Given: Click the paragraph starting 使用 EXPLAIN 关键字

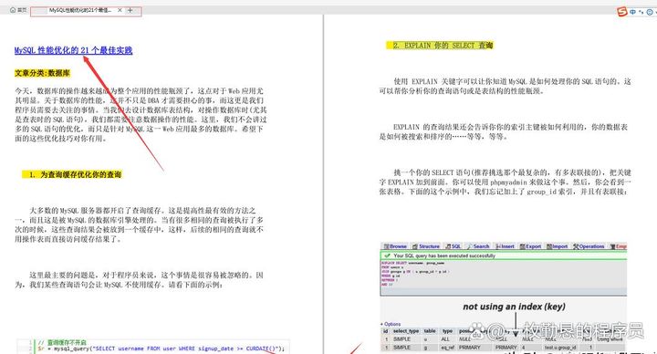Looking at the screenshot, I should click(x=505, y=86).
